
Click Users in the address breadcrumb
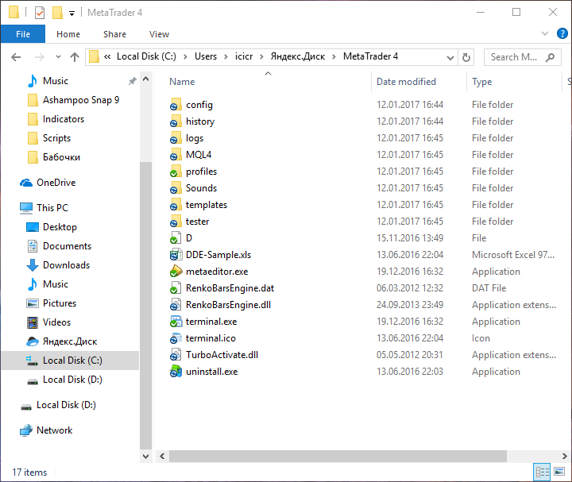206,56
